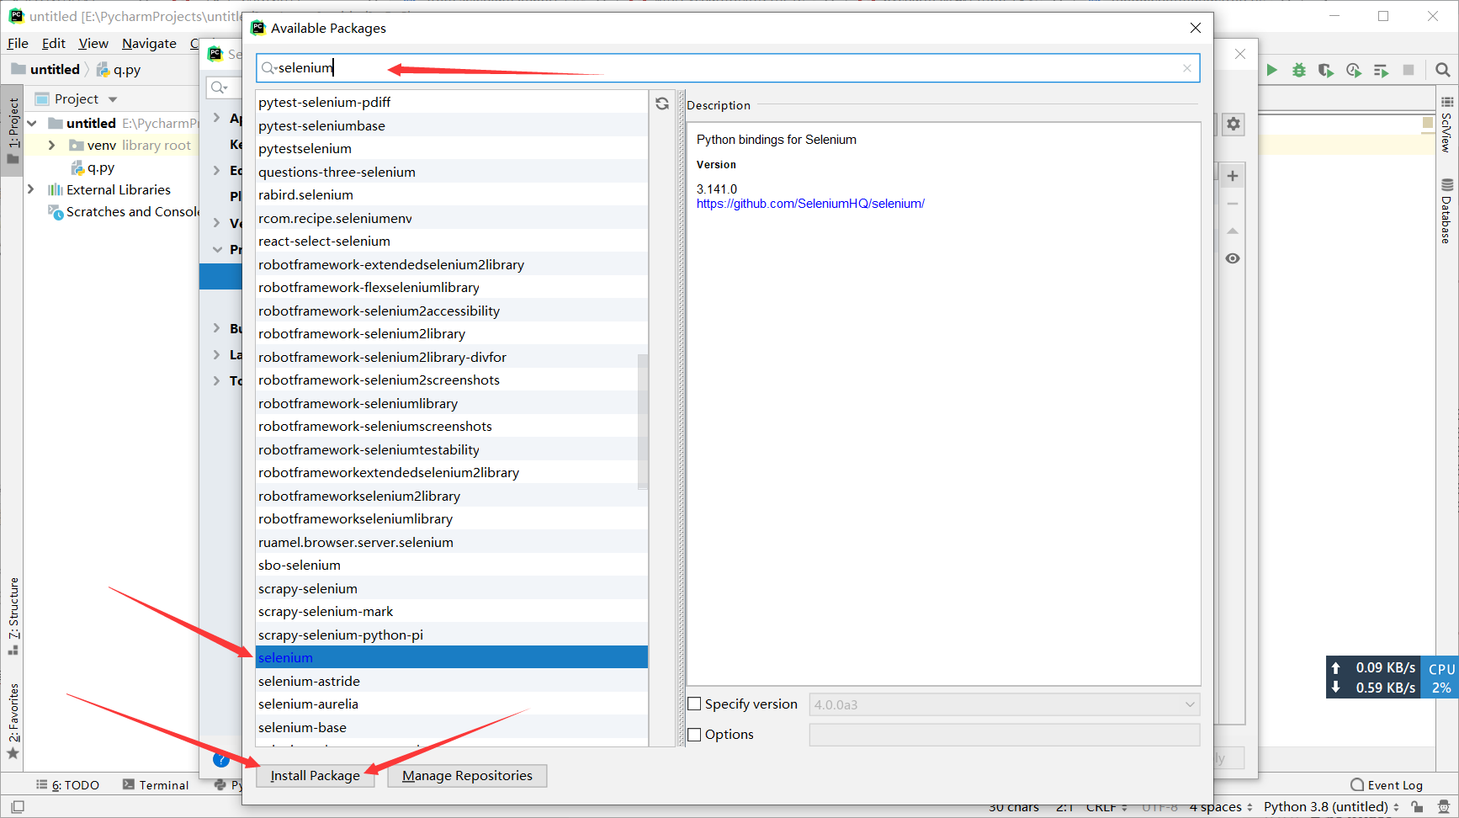Run with coverage shield icon

click(x=1326, y=70)
